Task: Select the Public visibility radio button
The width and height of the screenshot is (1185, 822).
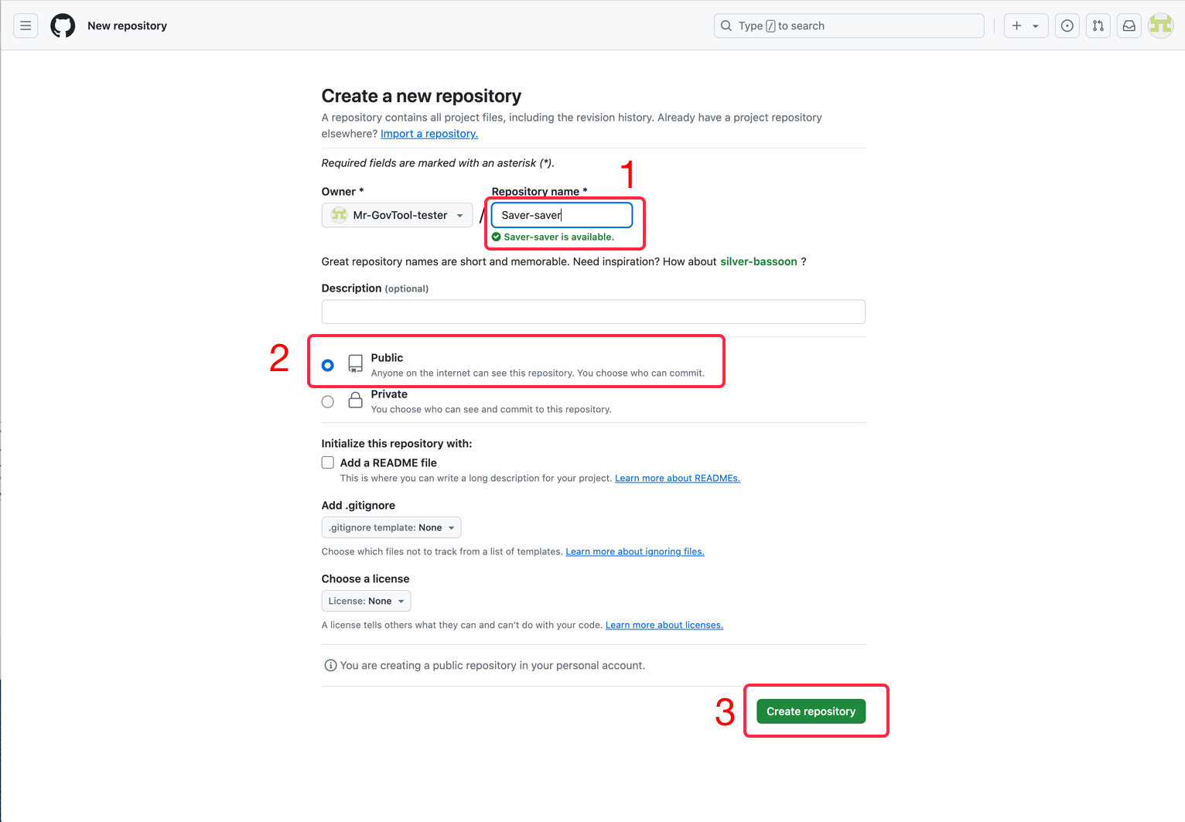Action: coord(328,365)
